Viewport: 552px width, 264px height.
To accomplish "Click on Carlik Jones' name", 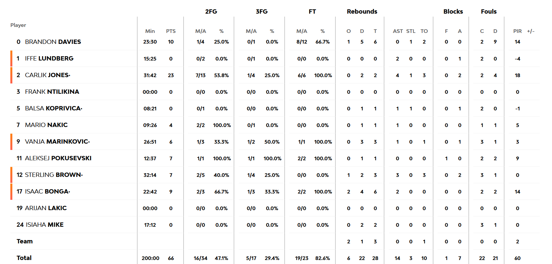I will [x=47, y=75].
